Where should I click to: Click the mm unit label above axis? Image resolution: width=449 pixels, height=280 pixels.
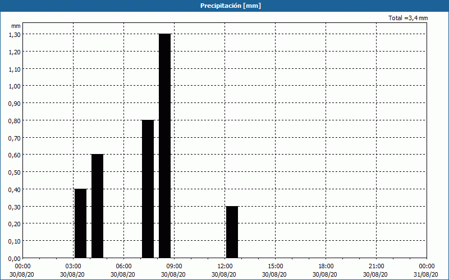pyautogui.click(x=16, y=26)
